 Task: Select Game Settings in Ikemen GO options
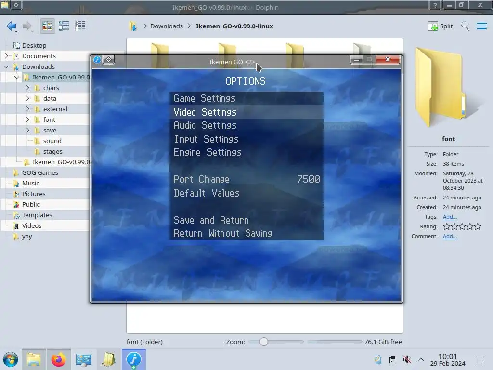246,98
